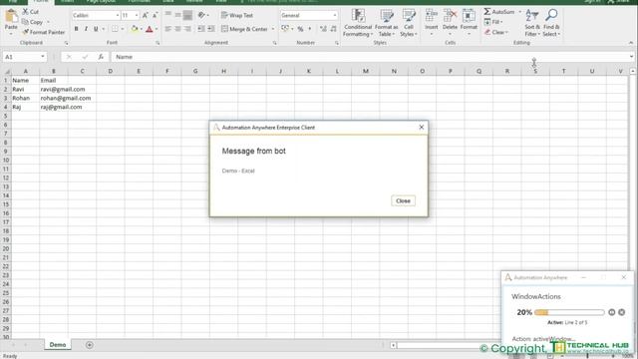The image size is (638, 359).
Task: Open the Insert cells menu
Action: click(432, 22)
